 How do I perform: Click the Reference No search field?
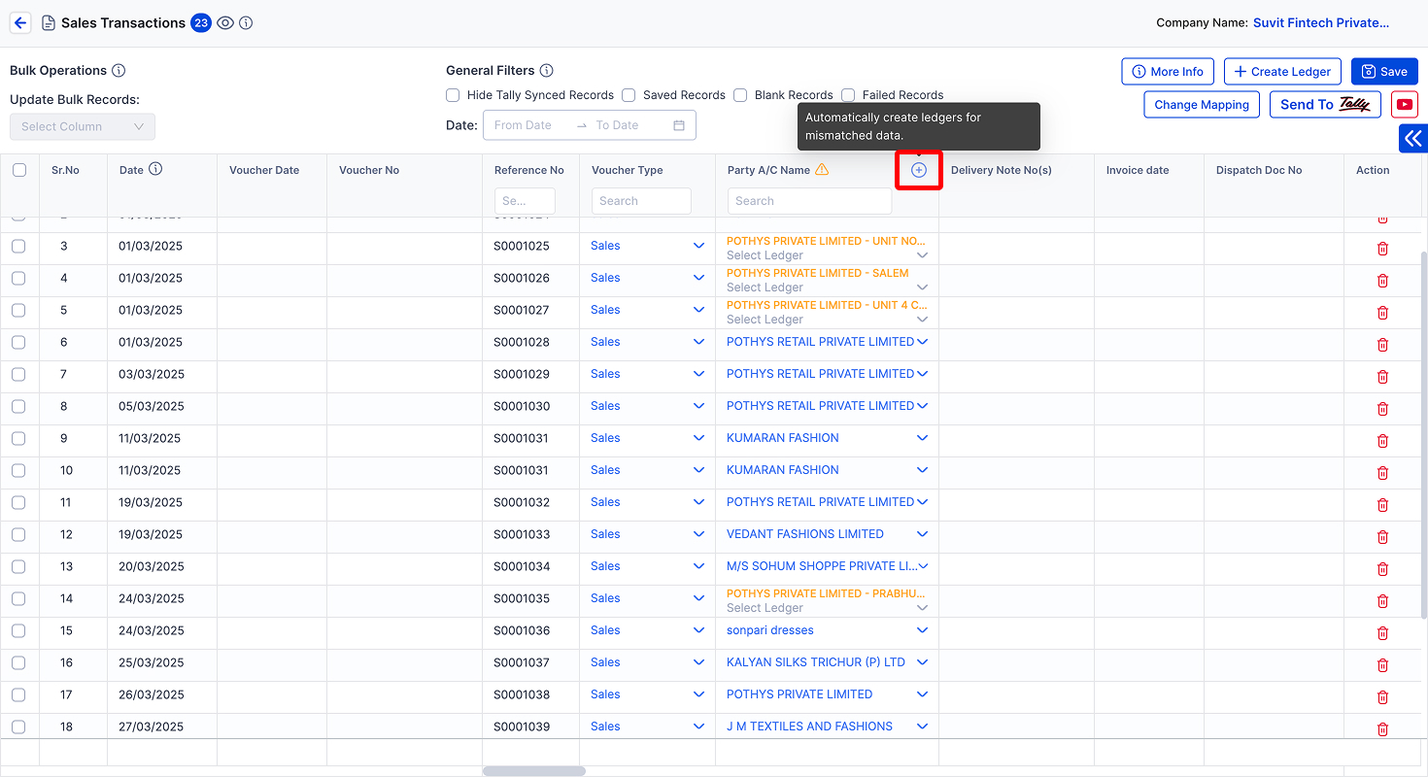point(525,201)
